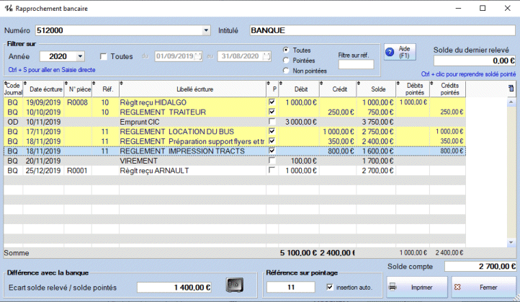The height and width of the screenshot is (302, 520).
Task: Enable the Toutes years checkbox
Action: [x=104, y=56]
